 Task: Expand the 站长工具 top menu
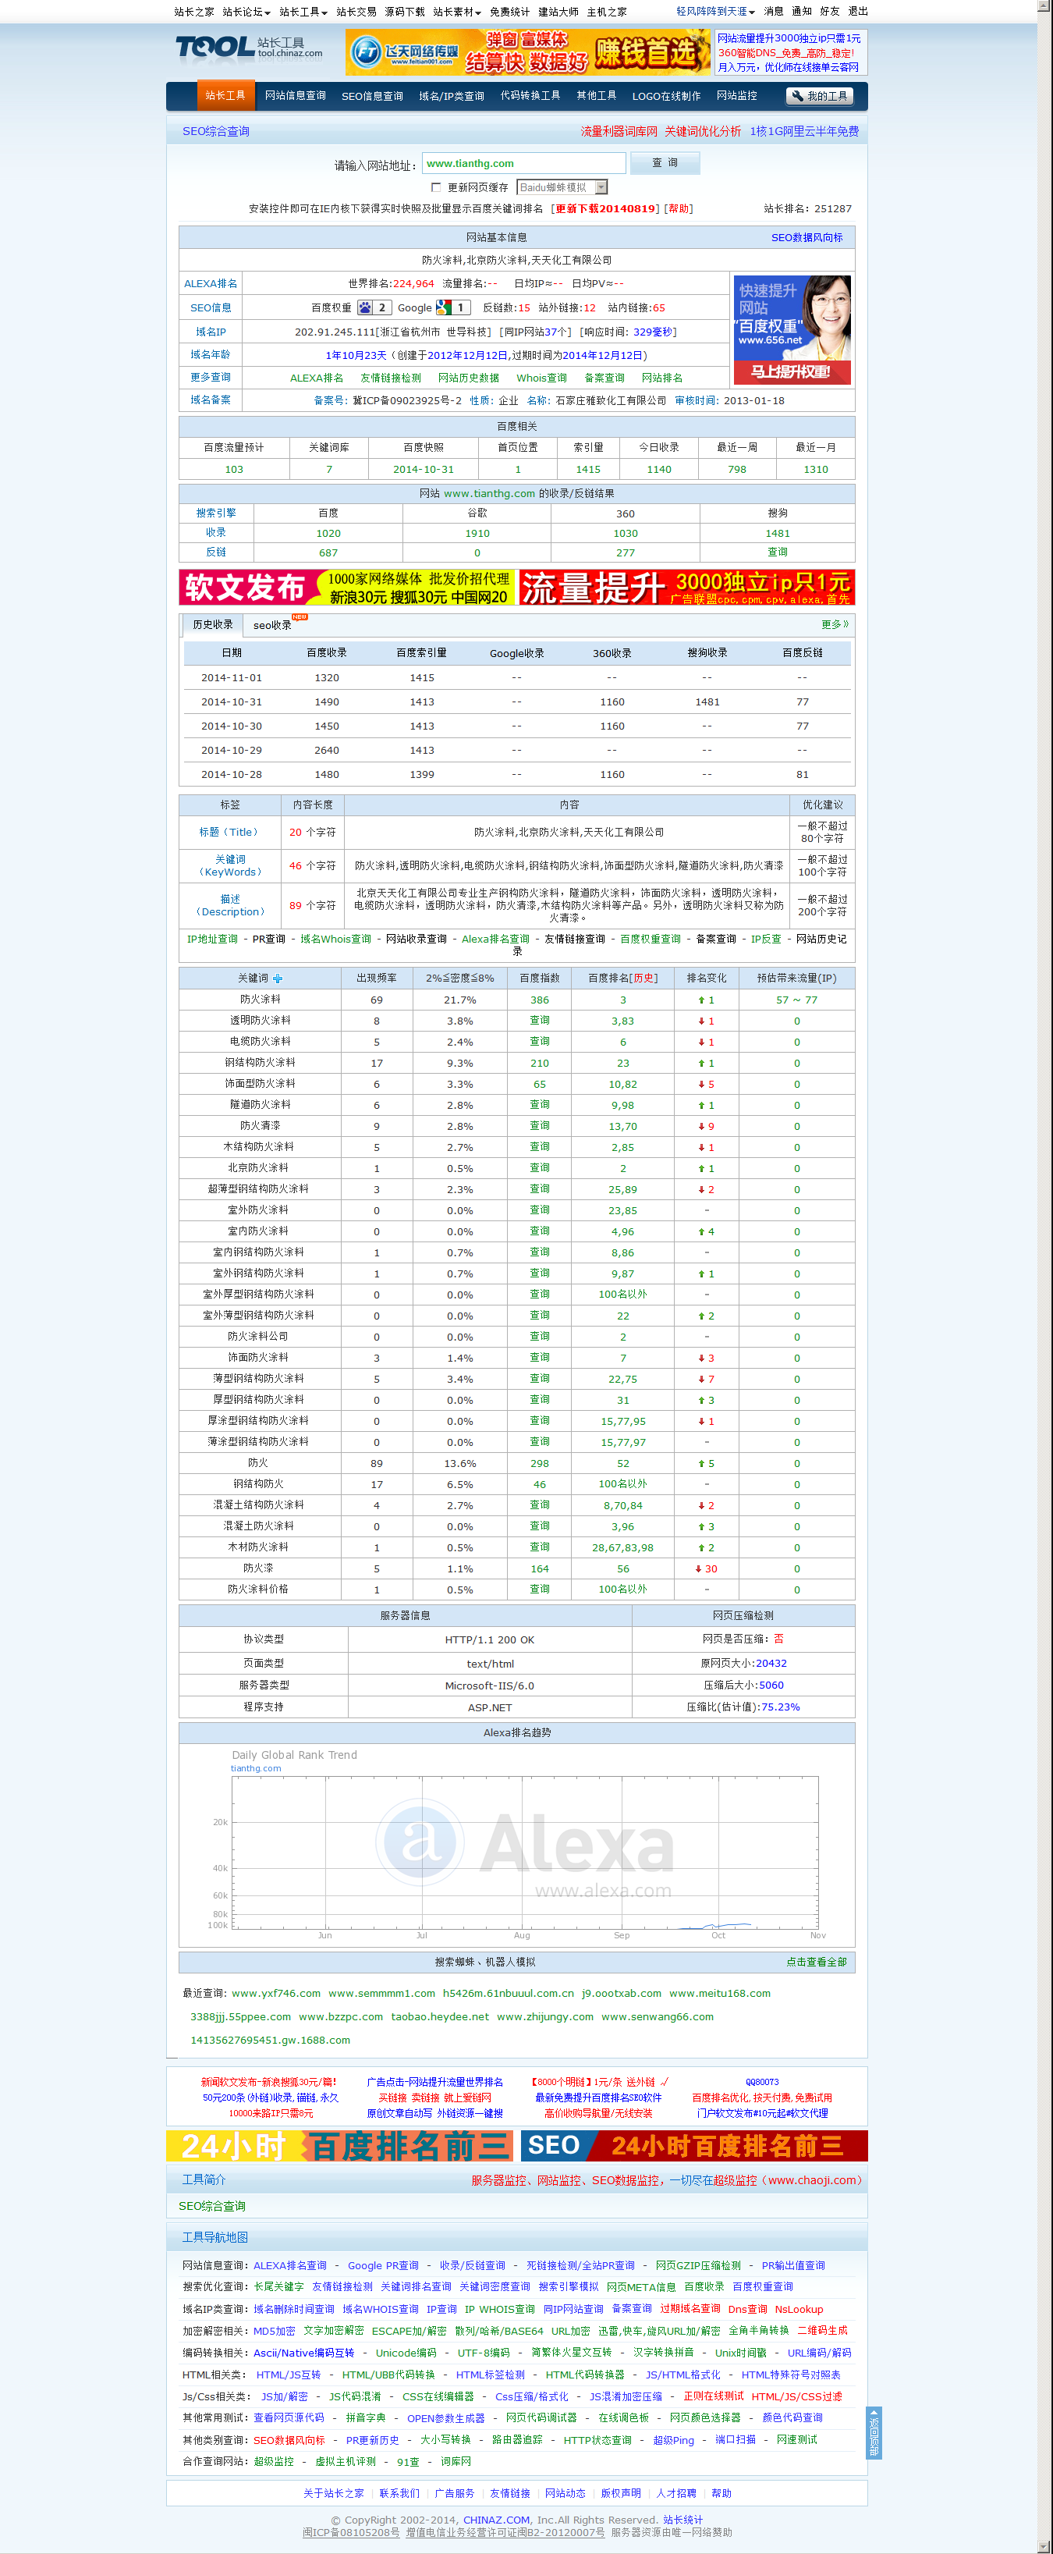[303, 12]
